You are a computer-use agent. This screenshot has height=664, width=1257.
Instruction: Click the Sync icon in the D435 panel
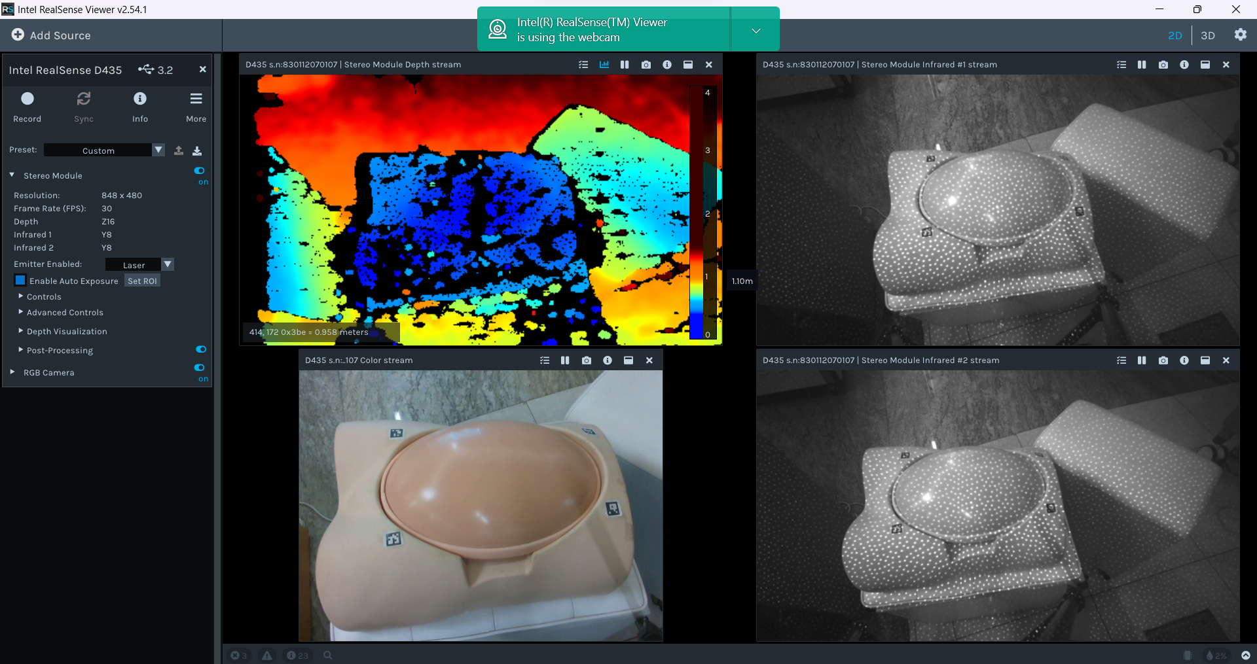pos(83,99)
